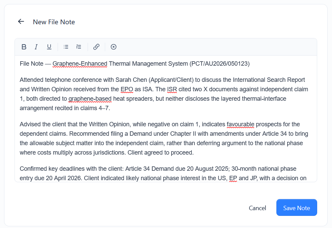This screenshot has height=228, width=332.
Task: Click the name 'Sarah Chen'
Action: point(131,80)
